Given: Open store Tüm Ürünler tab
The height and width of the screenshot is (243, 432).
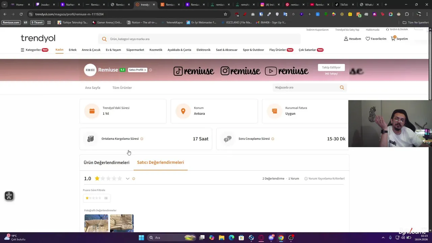Looking at the screenshot, I should click(122, 88).
